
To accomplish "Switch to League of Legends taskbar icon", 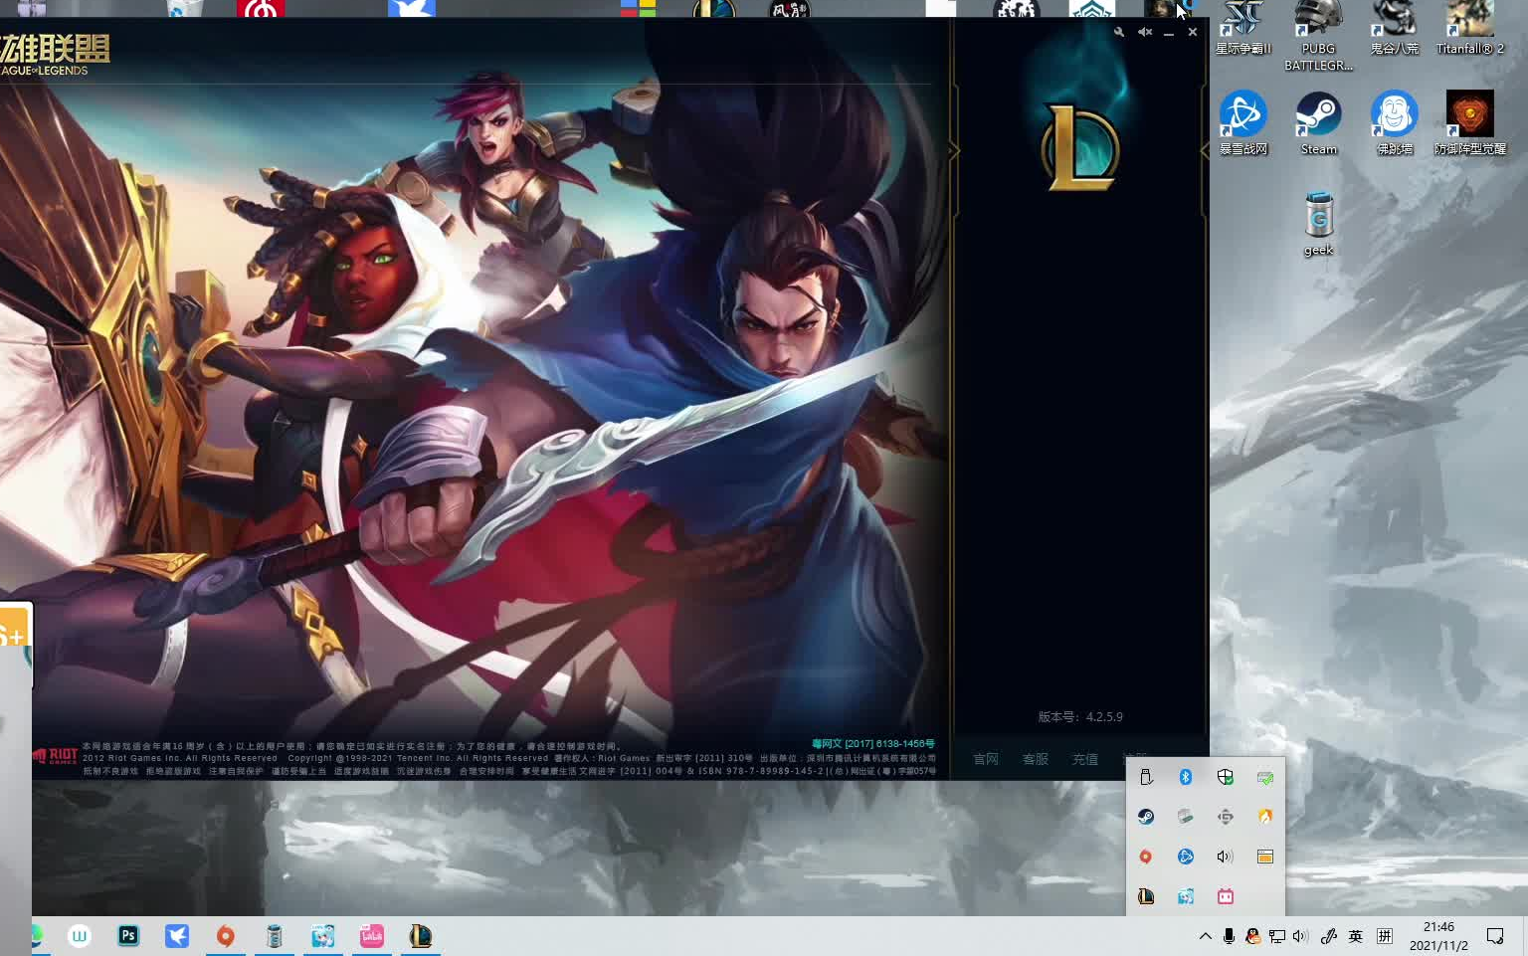I will point(421,936).
